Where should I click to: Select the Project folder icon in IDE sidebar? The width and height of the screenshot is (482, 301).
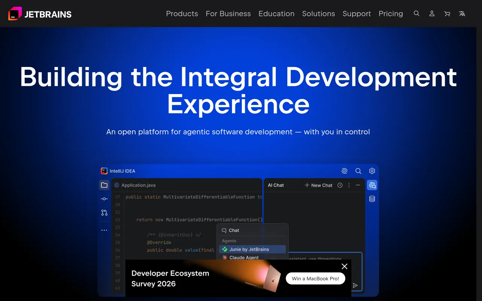coord(104,185)
